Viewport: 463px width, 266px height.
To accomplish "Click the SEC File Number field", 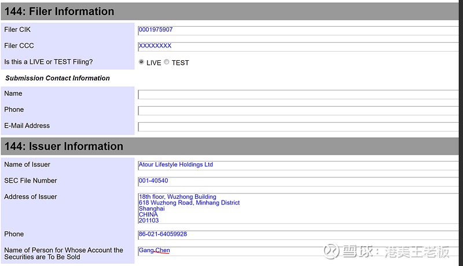I will click(298, 181).
